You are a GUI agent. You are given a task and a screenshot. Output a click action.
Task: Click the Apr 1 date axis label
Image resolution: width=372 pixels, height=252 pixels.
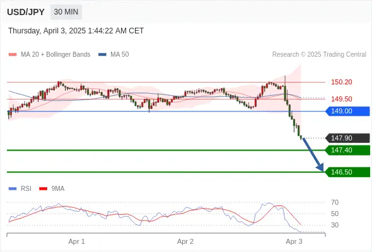[77, 241]
